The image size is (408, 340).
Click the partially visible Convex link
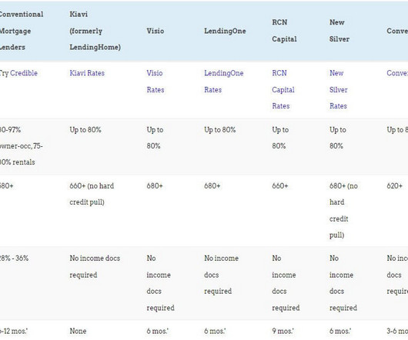point(397,73)
